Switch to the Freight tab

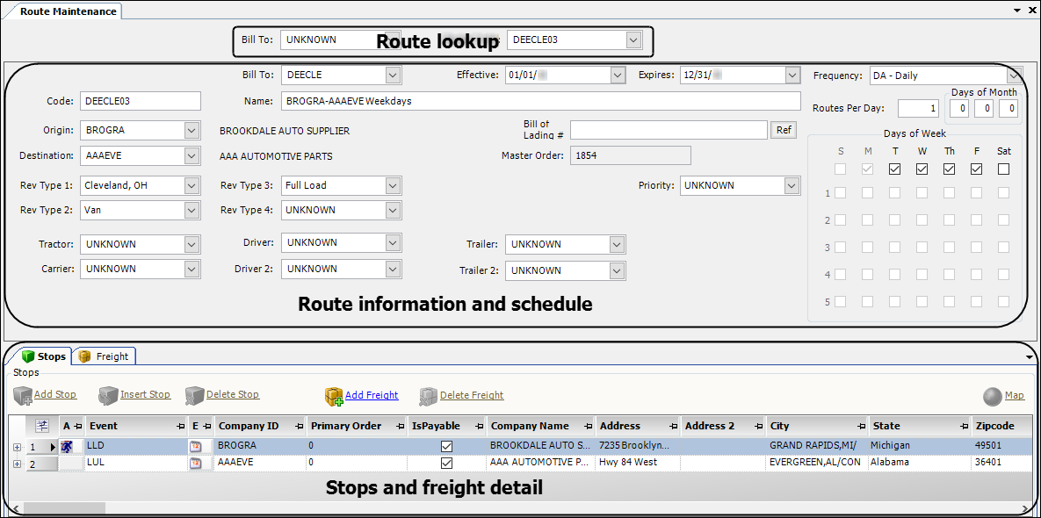pos(104,356)
